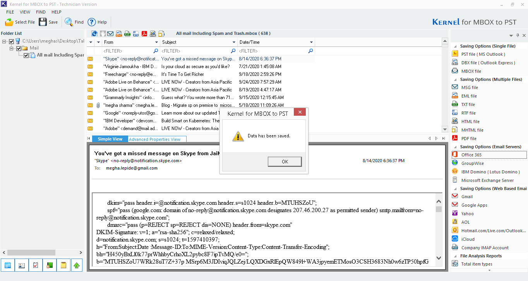Click preview pane vertical scrollbar thumb

pyautogui.click(x=439, y=209)
